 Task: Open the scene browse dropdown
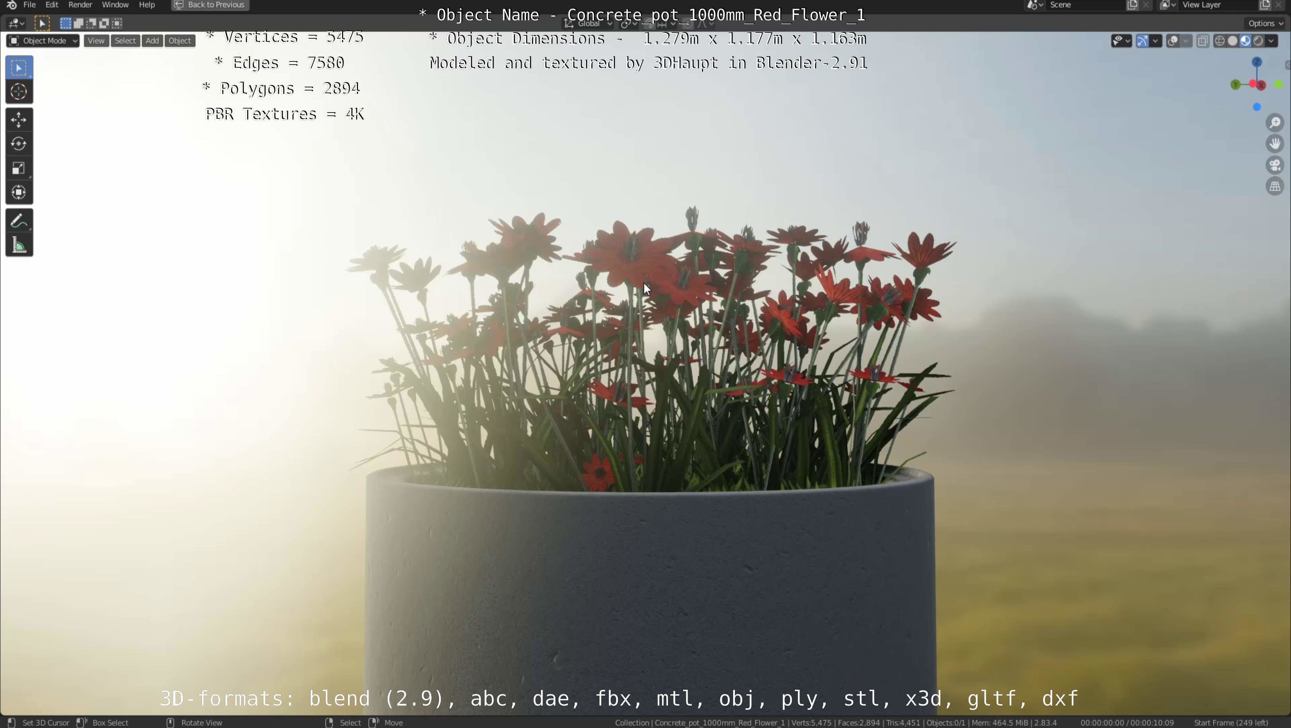1035,5
